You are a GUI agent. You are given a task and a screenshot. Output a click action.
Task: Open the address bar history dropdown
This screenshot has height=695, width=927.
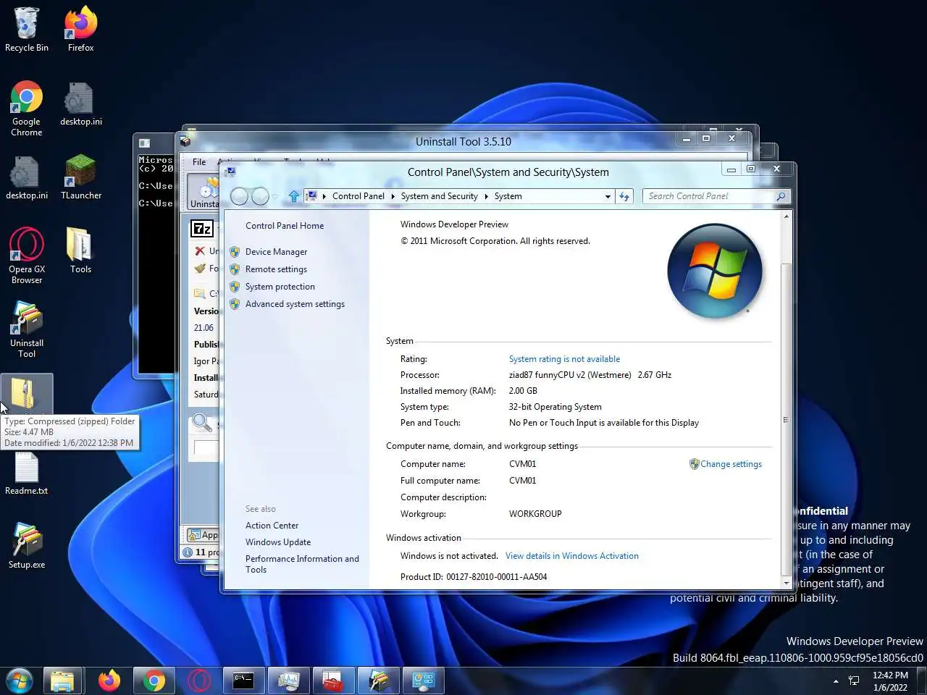608,196
